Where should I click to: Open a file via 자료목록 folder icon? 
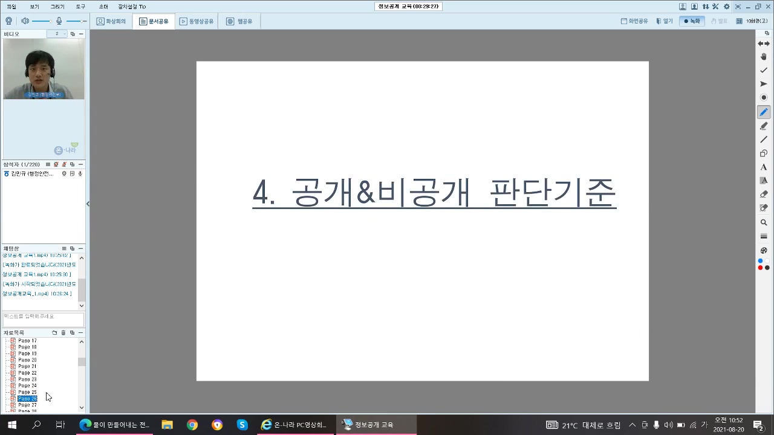[54, 333]
